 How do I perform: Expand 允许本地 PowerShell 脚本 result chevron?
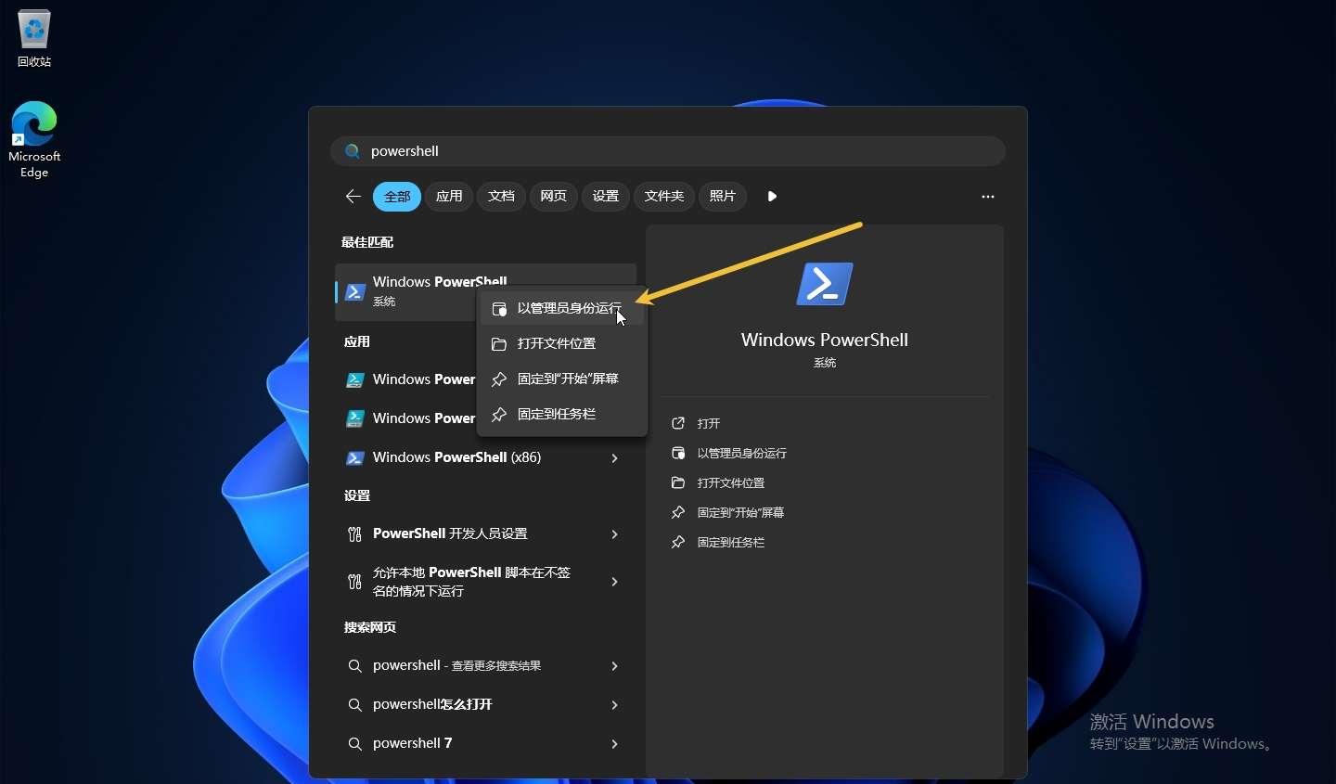(614, 582)
